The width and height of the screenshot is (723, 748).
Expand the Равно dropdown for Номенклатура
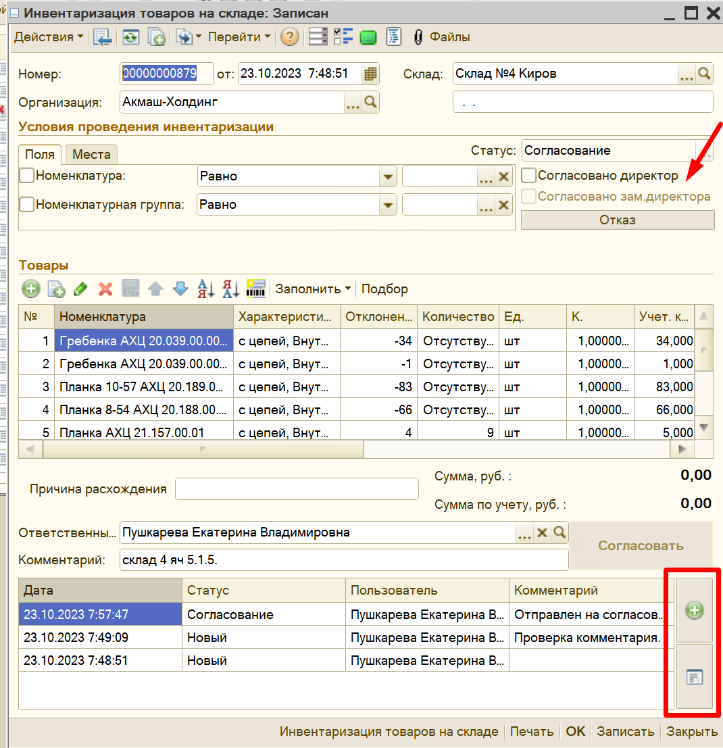point(389,176)
